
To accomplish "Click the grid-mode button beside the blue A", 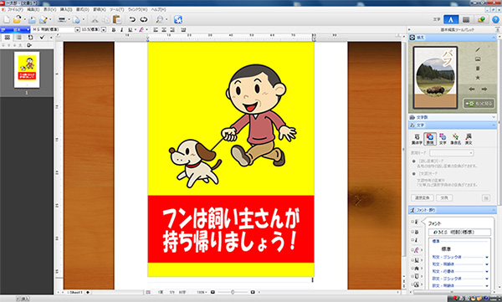I will [x=466, y=19].
